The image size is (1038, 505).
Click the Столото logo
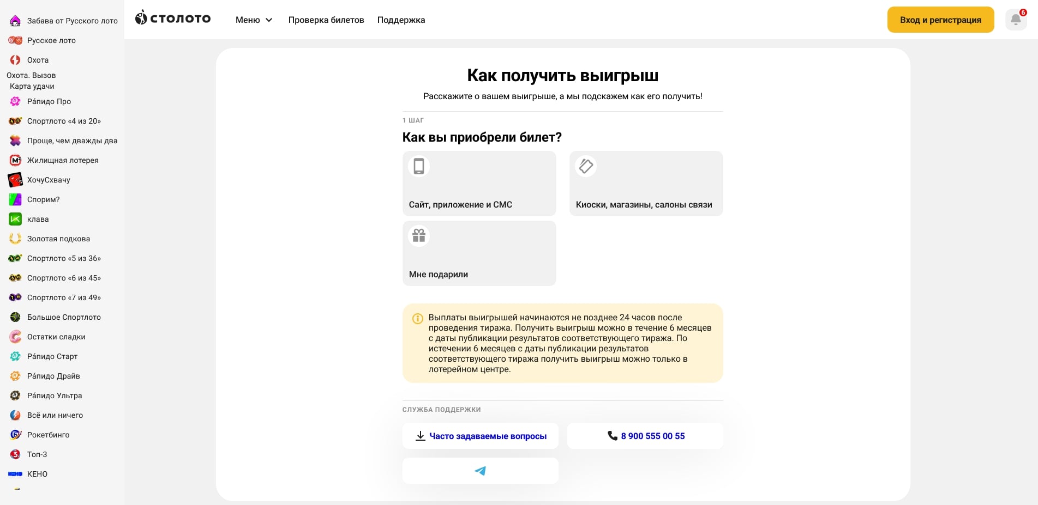click(x=172, y=18)
